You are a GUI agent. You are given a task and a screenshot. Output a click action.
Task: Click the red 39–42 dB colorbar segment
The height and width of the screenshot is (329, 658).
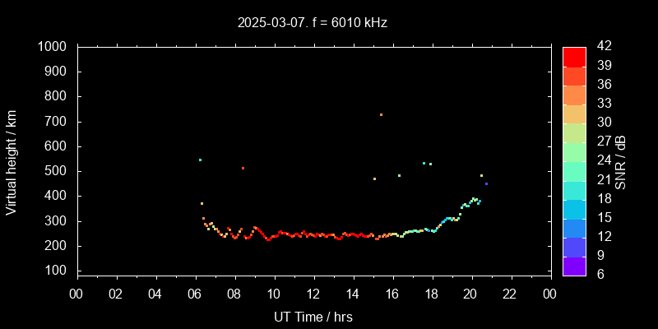coord(574,56)
